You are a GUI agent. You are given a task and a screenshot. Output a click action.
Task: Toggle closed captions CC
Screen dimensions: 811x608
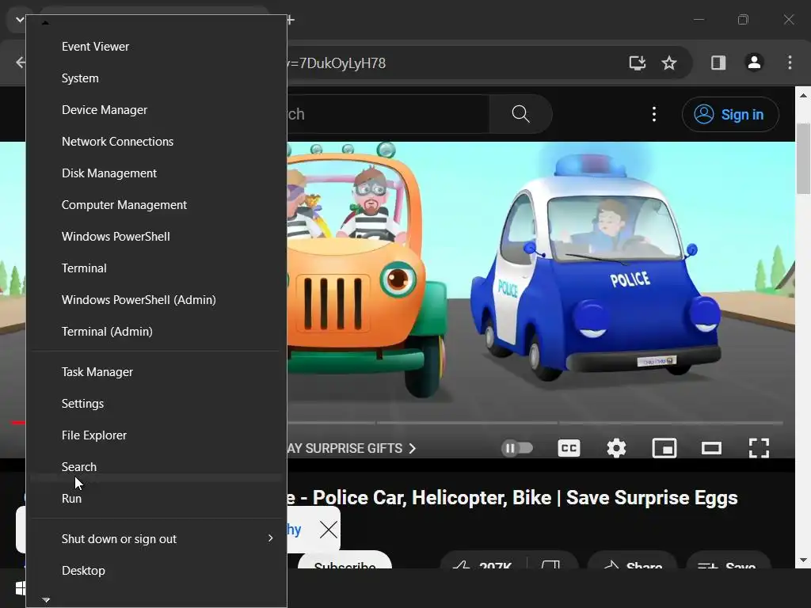[x=569, y=448]
